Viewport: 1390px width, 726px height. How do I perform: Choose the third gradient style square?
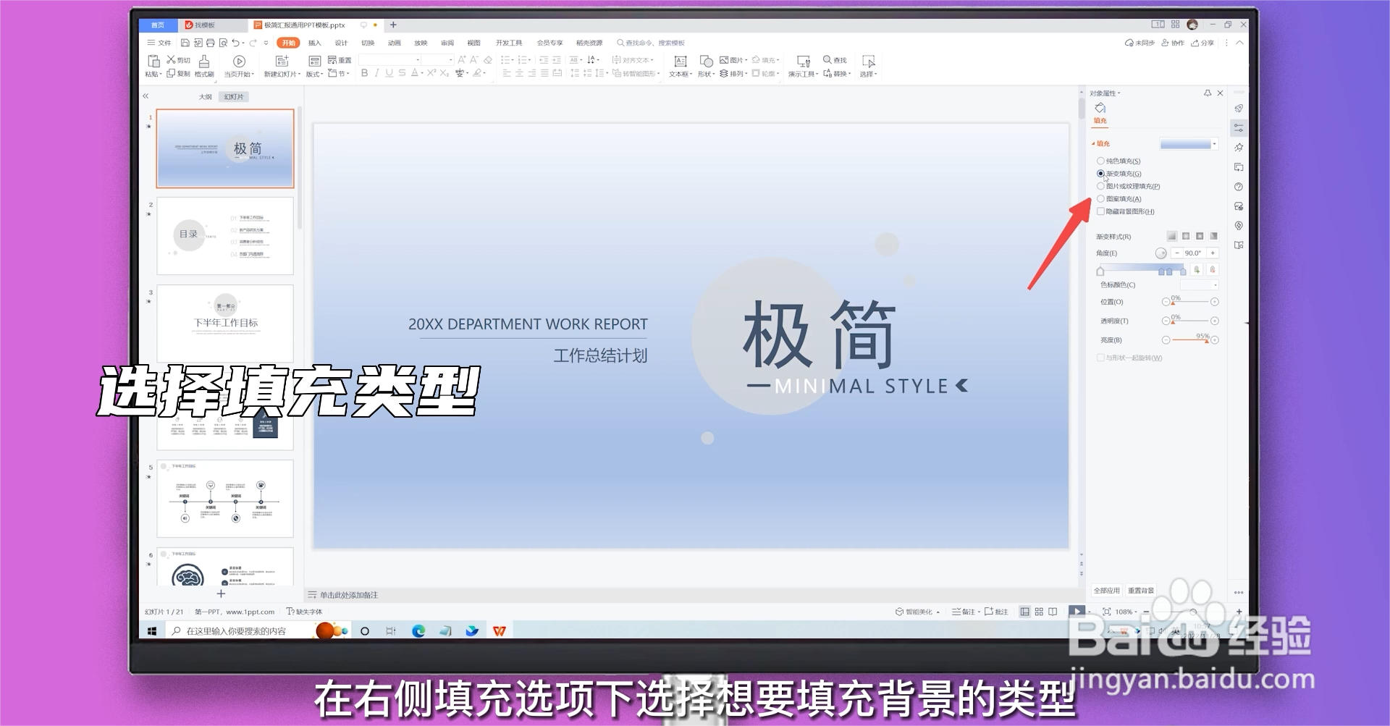click(x=1200, y=236)
